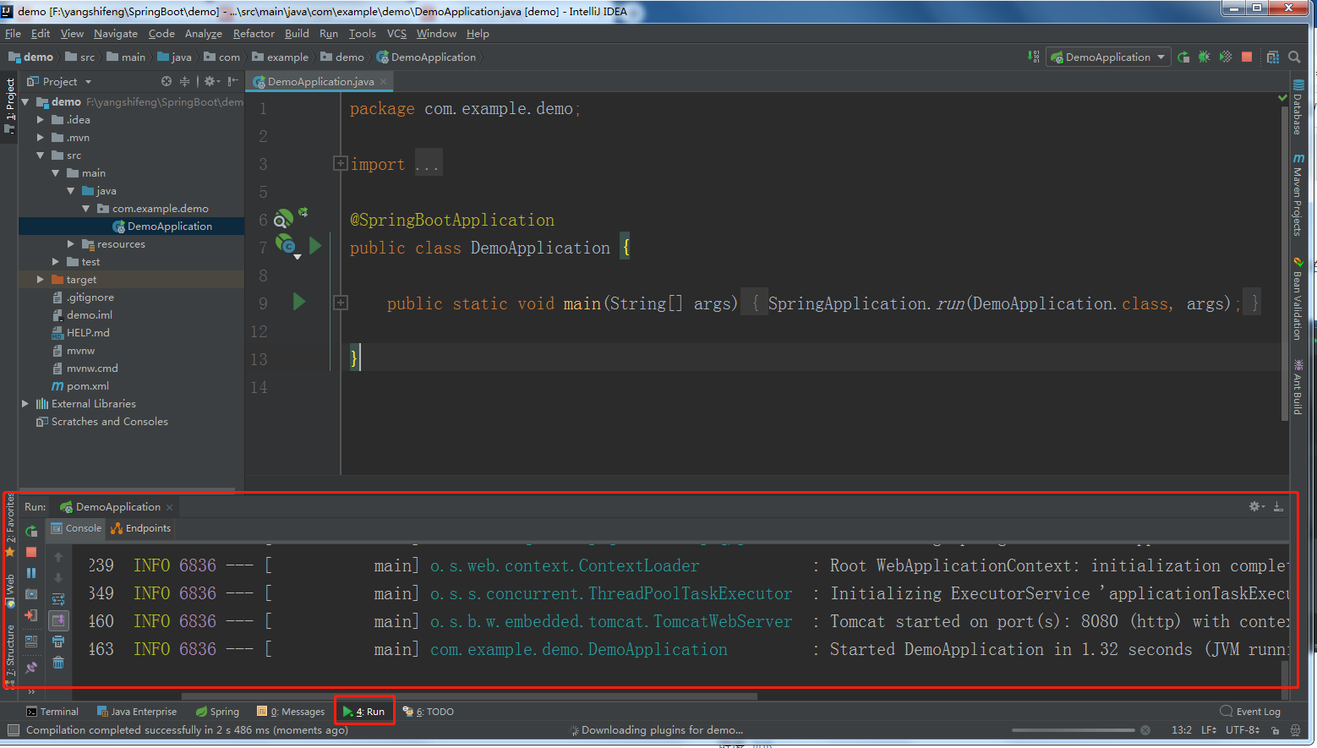Open the Terminal tool window
1317x748 pixels.
52,712
